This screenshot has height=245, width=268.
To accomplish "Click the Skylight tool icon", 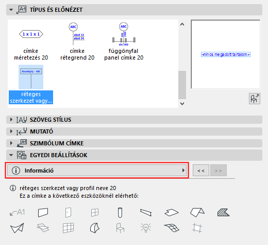I will (43, 228).
